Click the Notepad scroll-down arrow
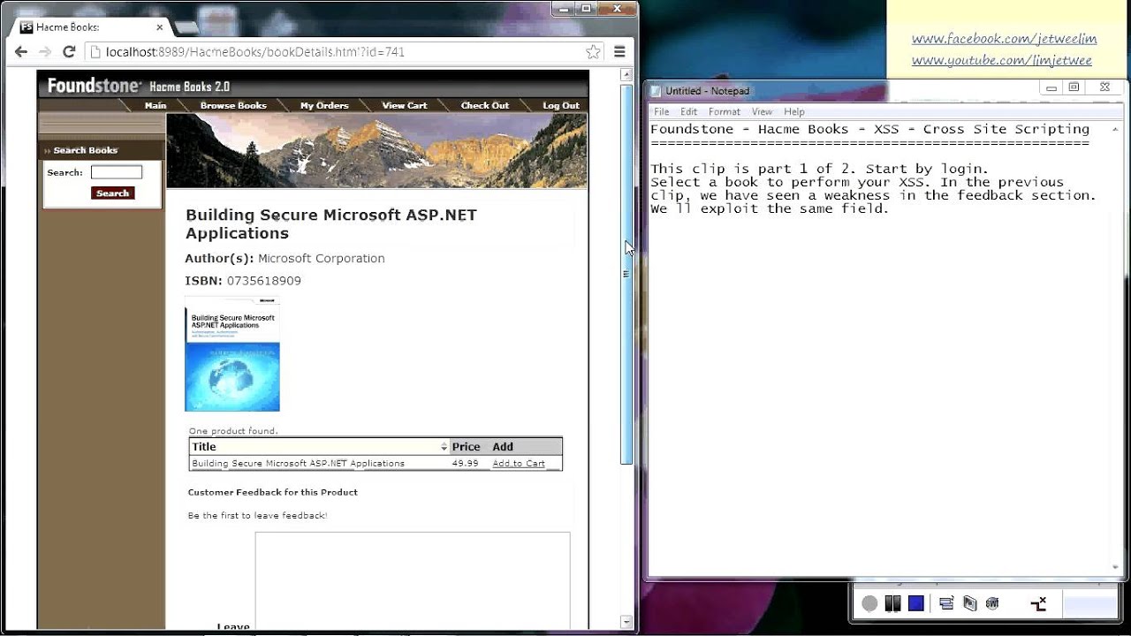This screenshot has width=1131, height=636. coord(1116,567)
